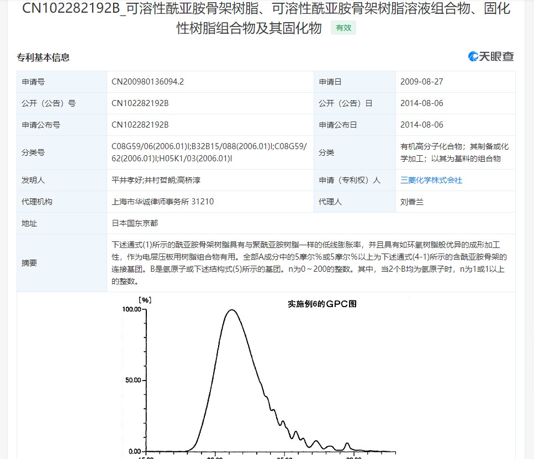This screenshot has width=534, height=459.
Task: Click the 申请（专利权）人 label cell
Action: pyautogui.click(x=355, y=180)
